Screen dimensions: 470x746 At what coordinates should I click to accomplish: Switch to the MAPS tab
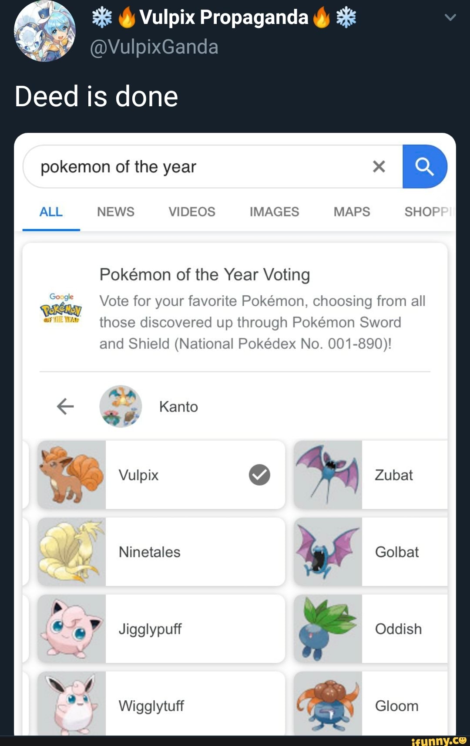tap(352, 212)
